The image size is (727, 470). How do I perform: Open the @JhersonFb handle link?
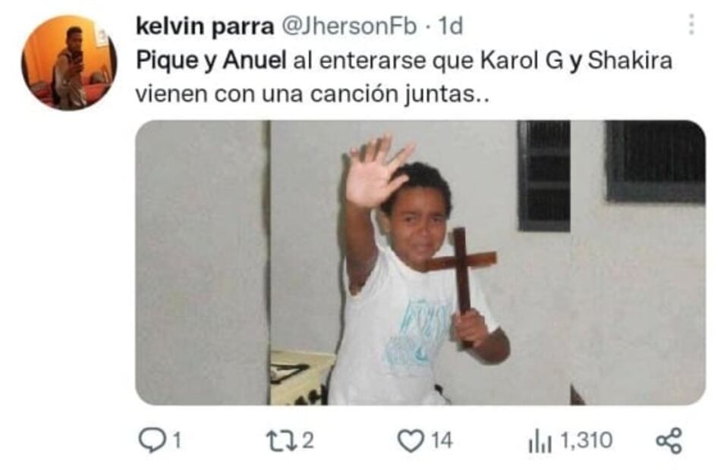349,27
